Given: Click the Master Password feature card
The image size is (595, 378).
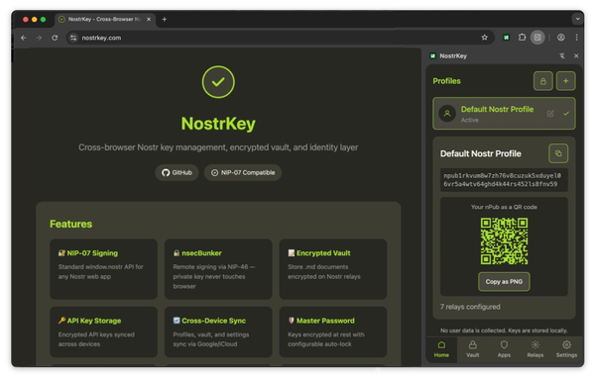Looking at the screenshot, I should [x=333, y=331].
